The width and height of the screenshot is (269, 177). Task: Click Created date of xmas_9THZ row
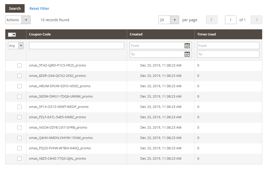161,65
